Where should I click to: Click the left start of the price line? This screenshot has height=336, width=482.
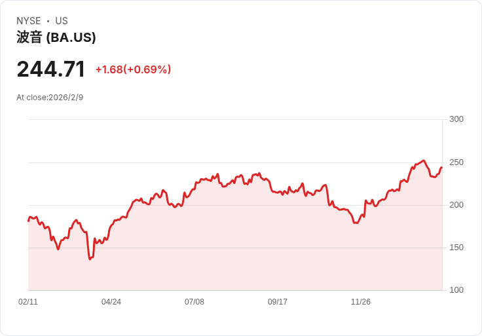28,221
